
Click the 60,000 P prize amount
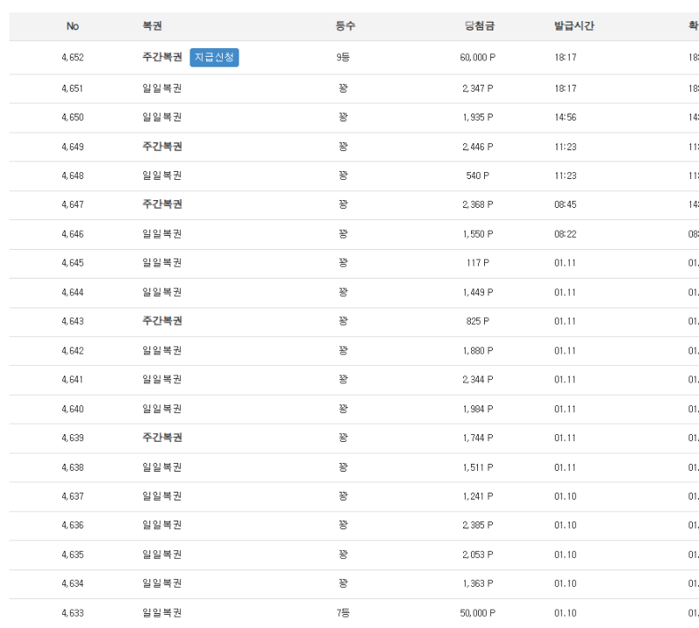pos(477,58)
